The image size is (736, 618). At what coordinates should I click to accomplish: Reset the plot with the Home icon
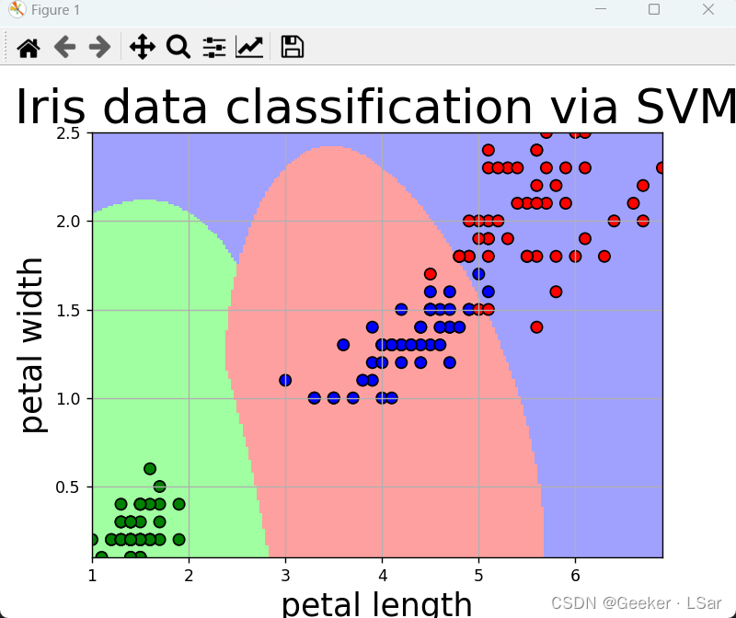pos(29,48)
